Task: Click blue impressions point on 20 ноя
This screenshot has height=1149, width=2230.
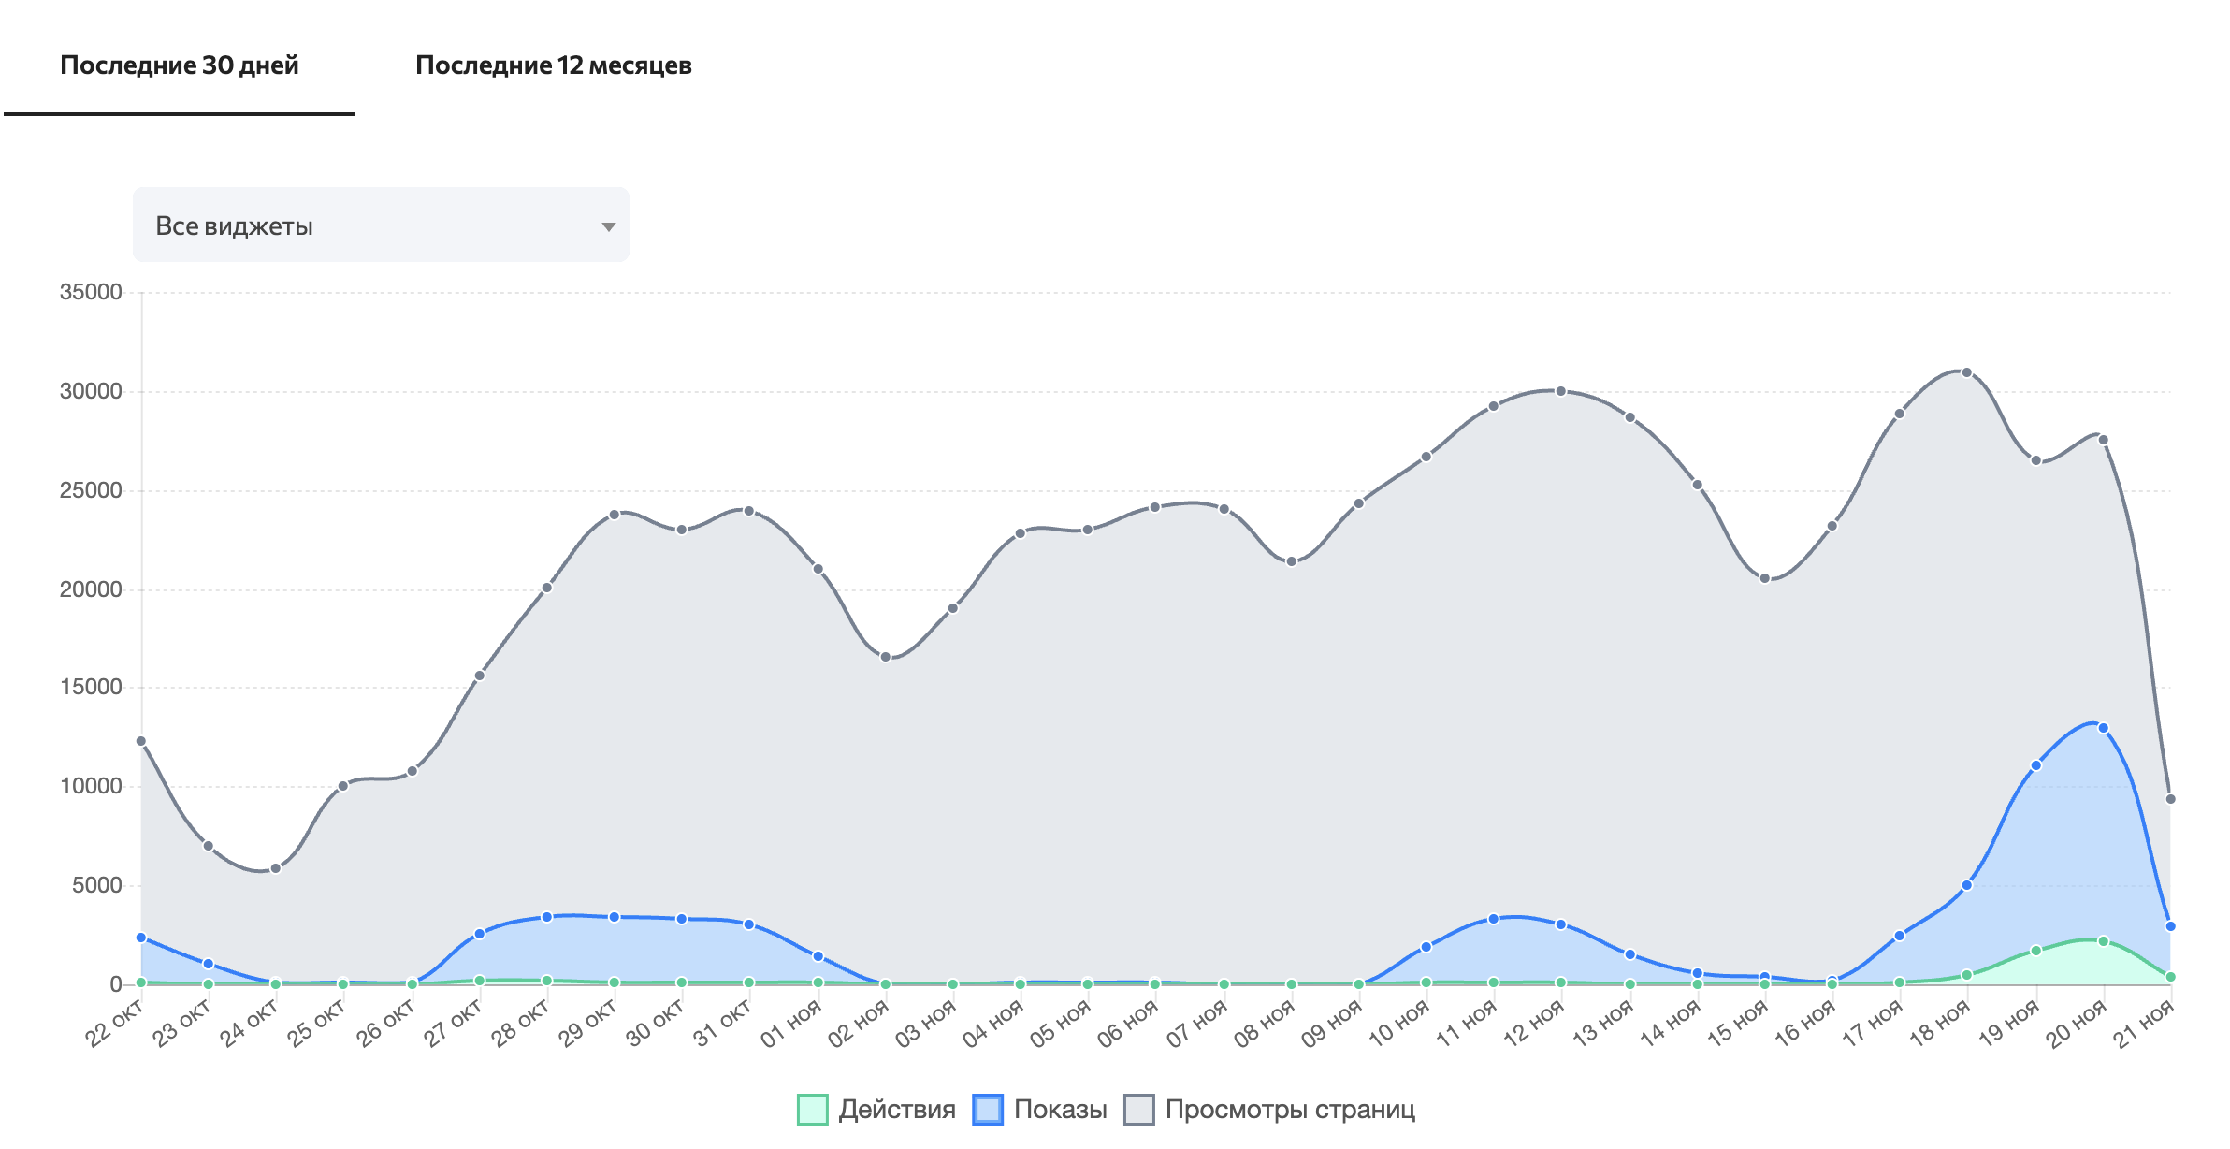Action: tap(2103, 728)
